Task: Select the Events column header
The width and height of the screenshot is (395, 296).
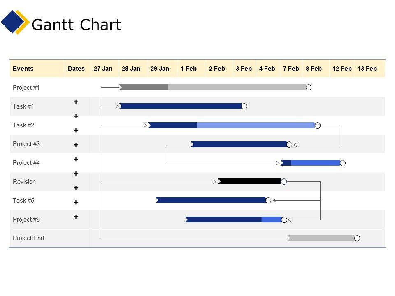Action: (23, 69)
